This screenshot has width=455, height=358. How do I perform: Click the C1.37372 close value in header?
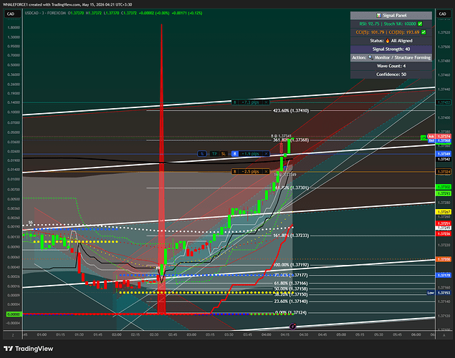(129, 13)
